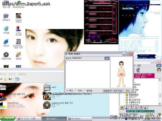Click the recipient picker icon beside 받는이 field

tap(107, 58)
